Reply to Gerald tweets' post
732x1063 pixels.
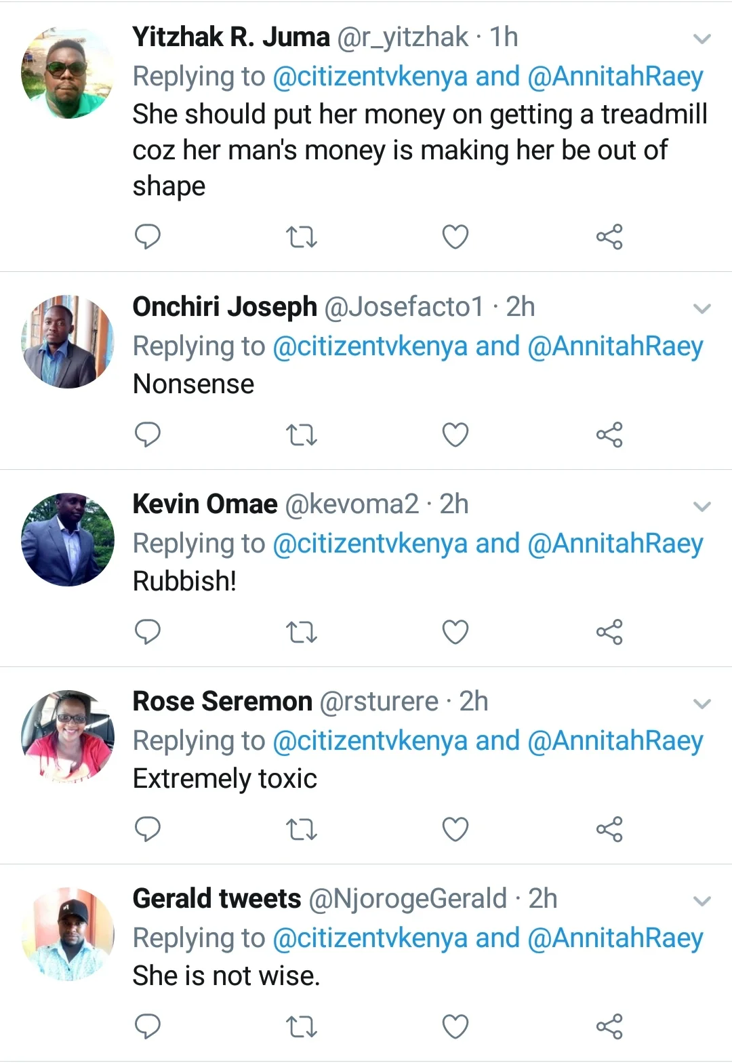tap(148, 1026)
